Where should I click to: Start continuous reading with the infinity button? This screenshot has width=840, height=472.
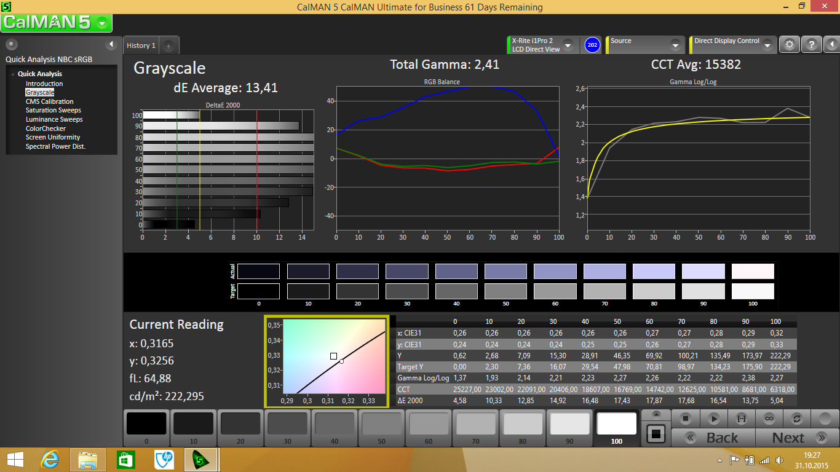(769, 419)
